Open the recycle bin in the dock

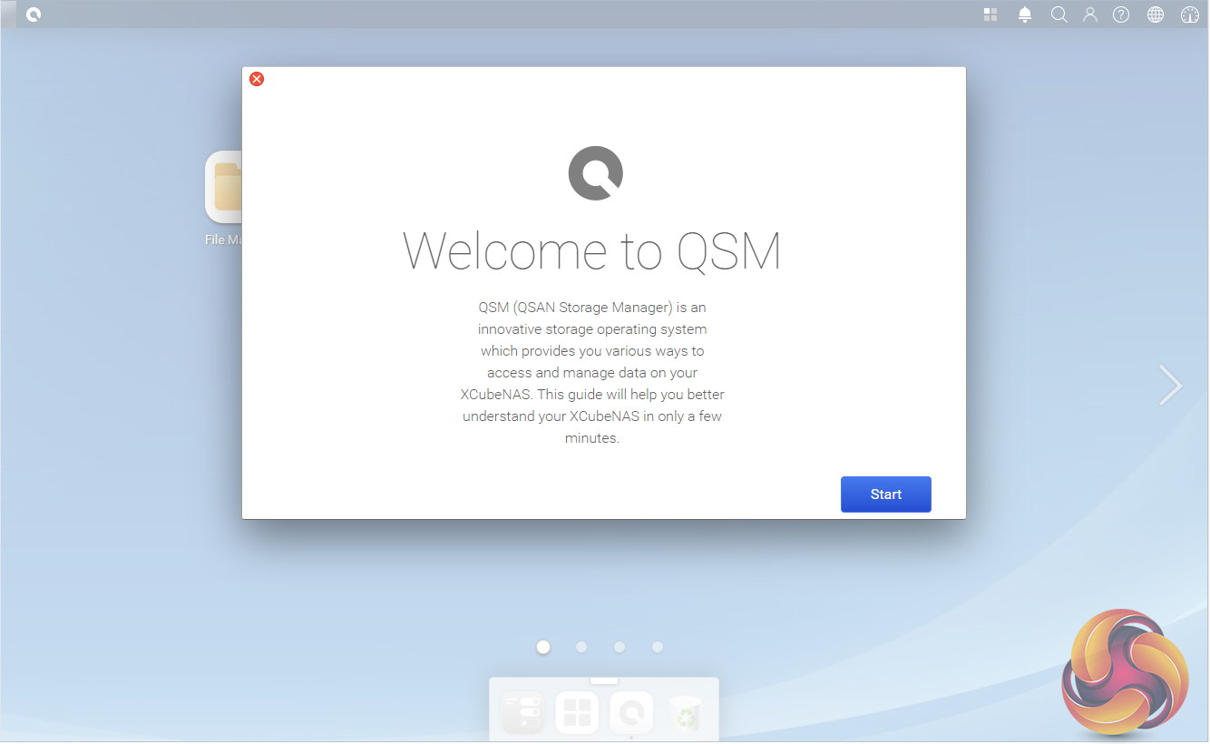[686, 713]
